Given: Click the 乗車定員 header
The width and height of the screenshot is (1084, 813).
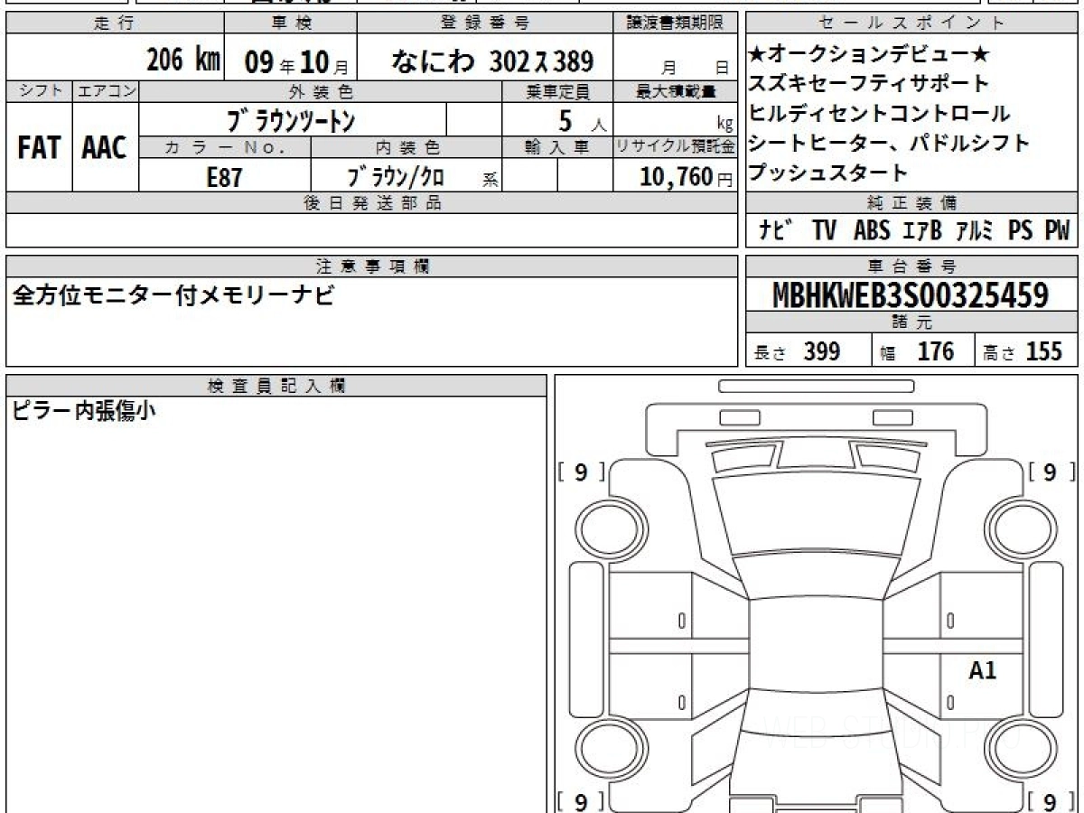Looking at the screenshot, I should click(557, 91).
